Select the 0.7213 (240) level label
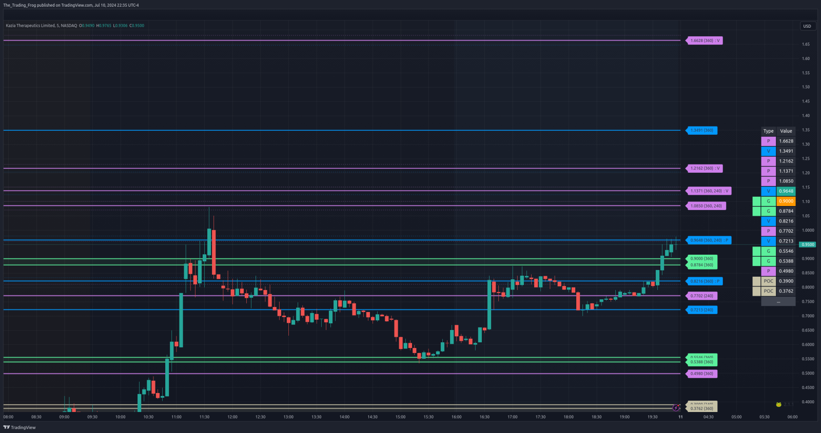Image resolution: width=821 pixels, height=433 pixels. [x=701, y=310]
